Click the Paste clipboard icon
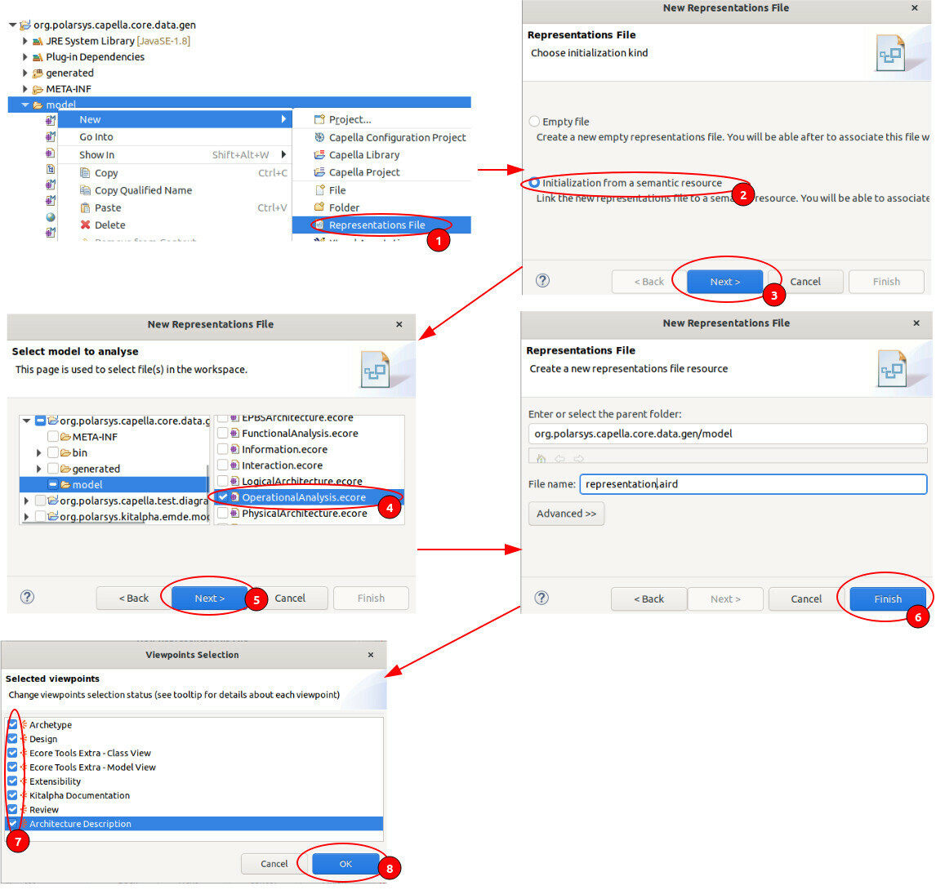This screenshot has height=890, width=936. click(x=85, y=207)
